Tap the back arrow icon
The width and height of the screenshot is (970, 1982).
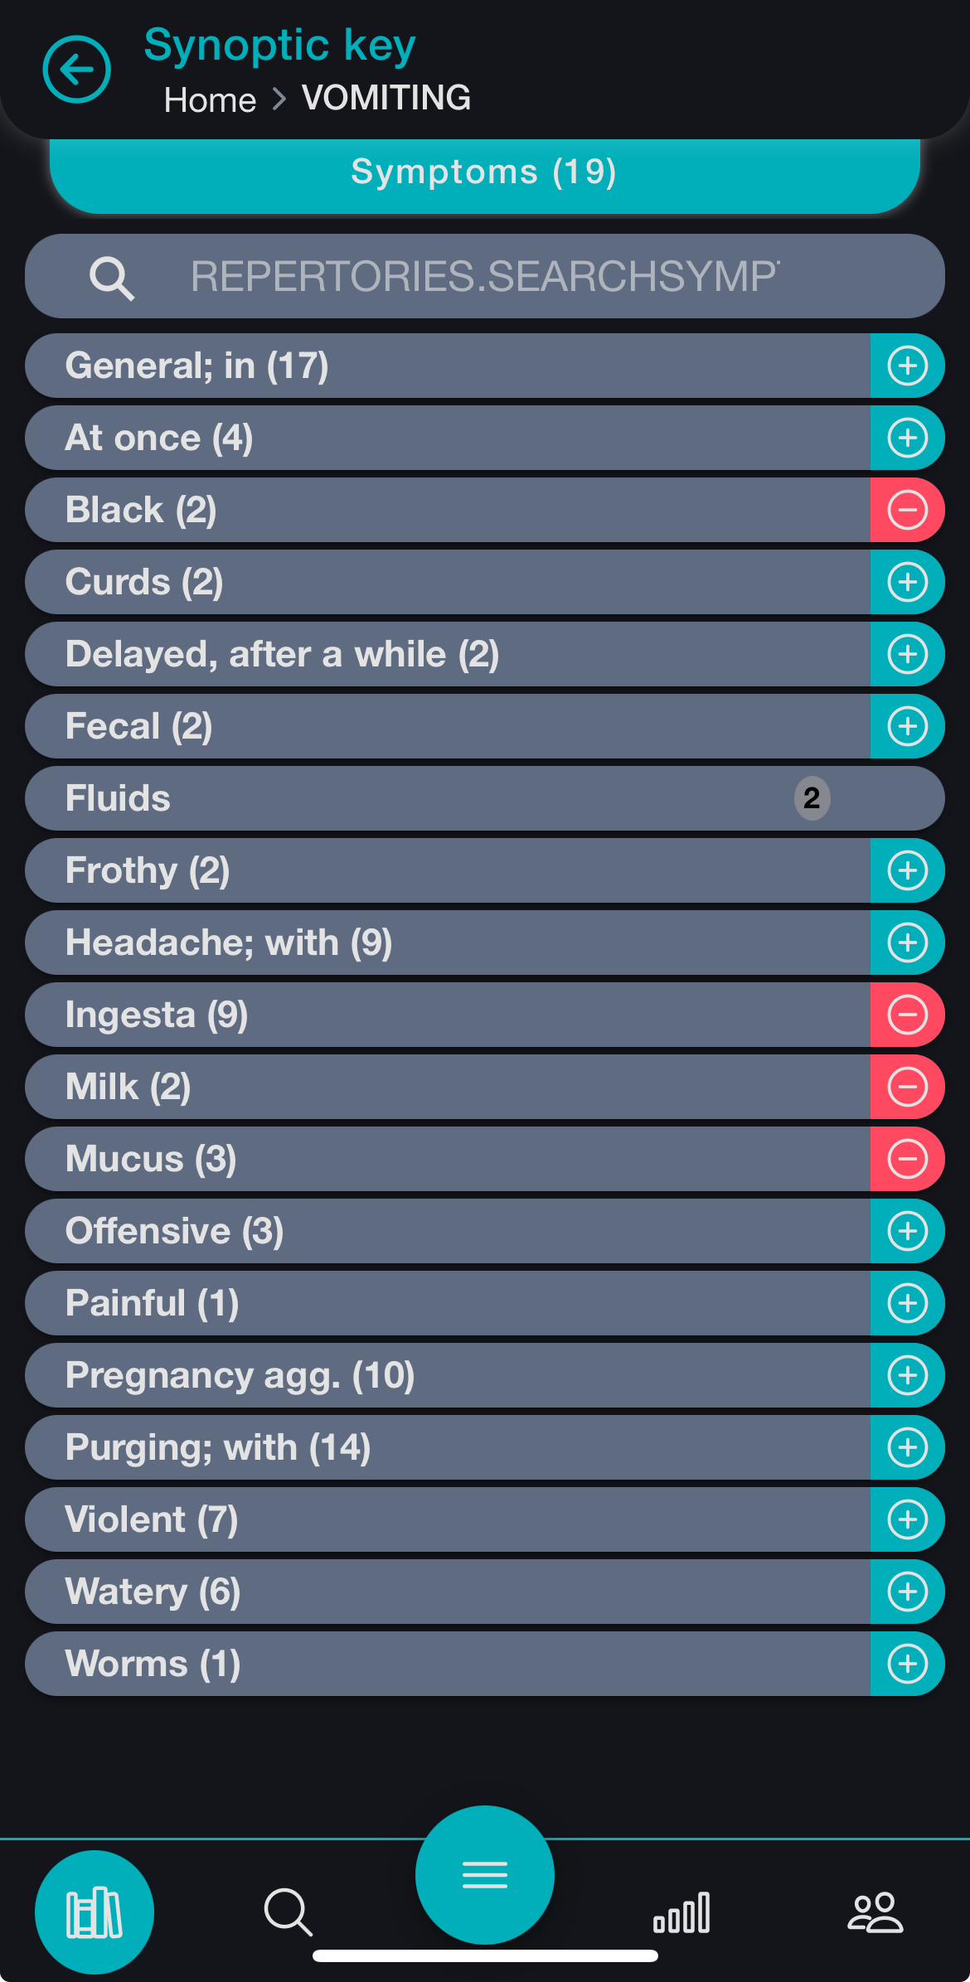[76, 70]
